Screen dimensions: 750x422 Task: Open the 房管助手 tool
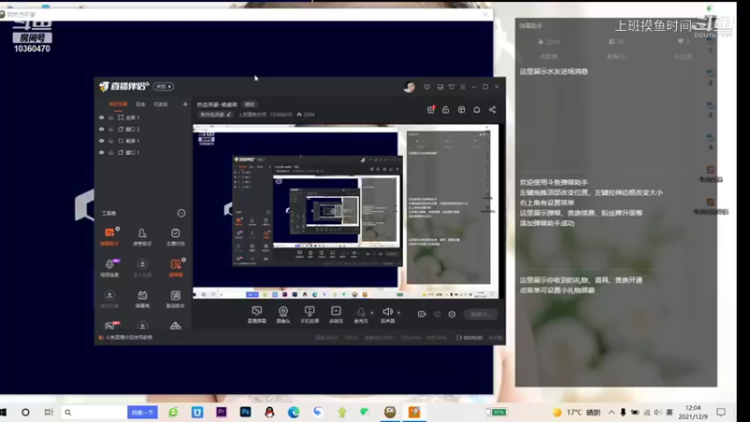click(142, 236)
